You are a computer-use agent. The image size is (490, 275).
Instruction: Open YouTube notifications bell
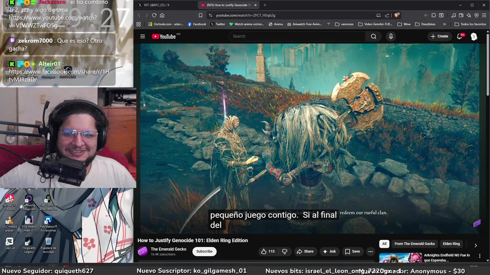[x=460, y=36]
